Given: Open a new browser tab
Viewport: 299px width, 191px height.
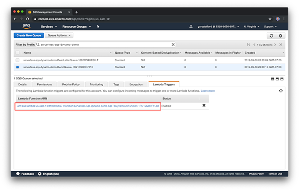Looking at the screenshot, I should click(x=77, y=12).
